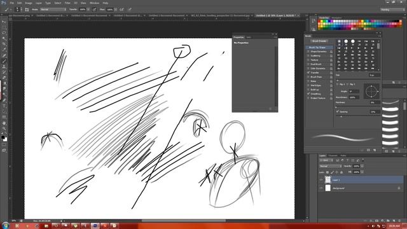Enable airbrush mode in options bar
Screen dimensions: 407x229
pos(121,10)
